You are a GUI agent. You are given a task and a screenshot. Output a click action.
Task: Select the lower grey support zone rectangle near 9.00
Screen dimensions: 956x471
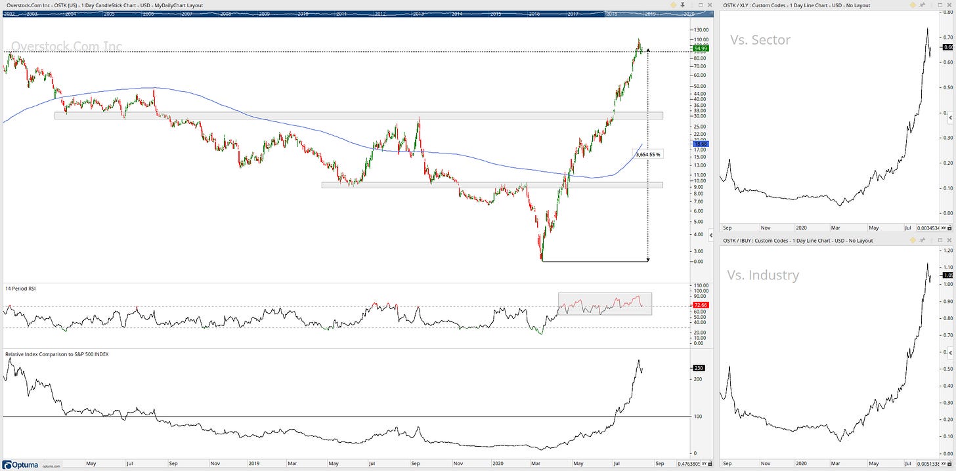tap(492, 185)
